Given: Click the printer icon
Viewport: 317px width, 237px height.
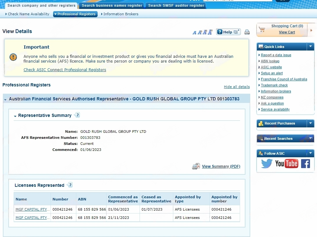Looking at the screenshot, I should click(x=247, y=32).
